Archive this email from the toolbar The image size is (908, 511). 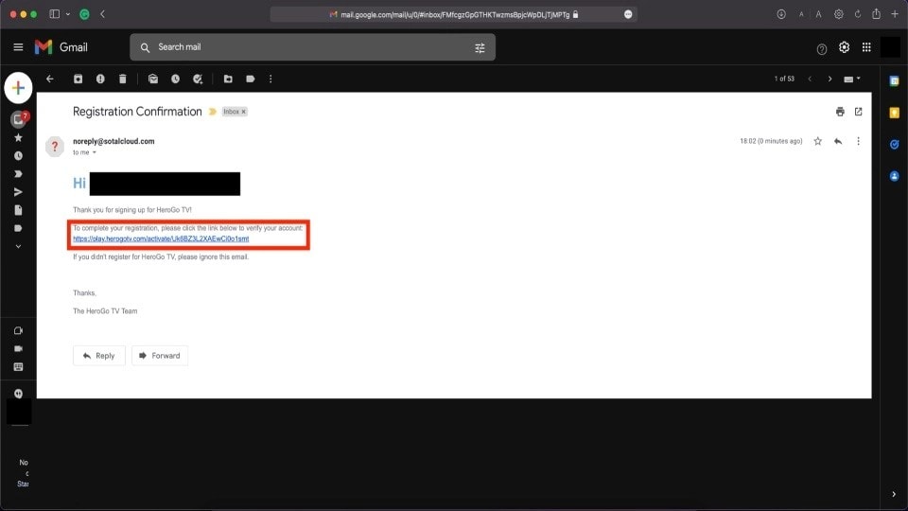(78, 79)
